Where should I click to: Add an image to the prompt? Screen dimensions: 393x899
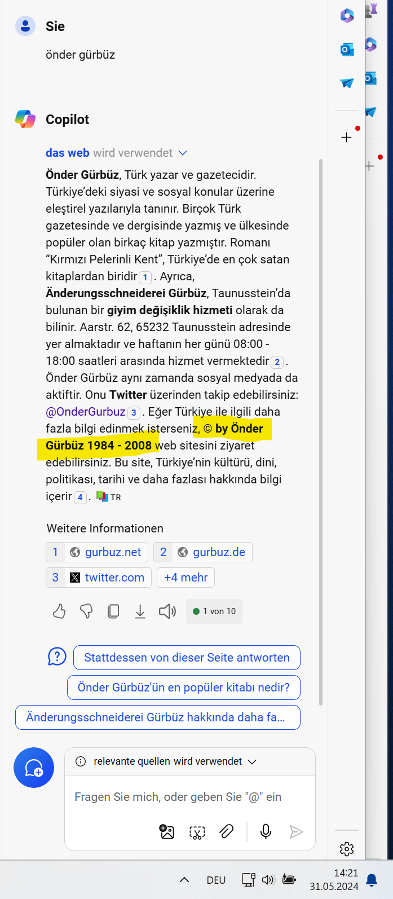pyautogui.click(x=167, y=832)
